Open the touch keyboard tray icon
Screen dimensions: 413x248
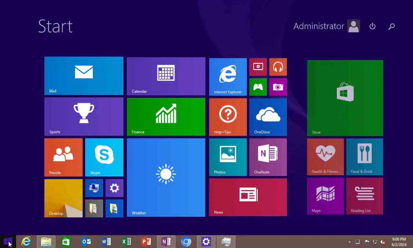(x=358, y=242)
